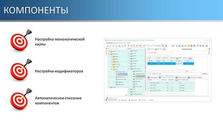Viewport: 223px width, 125px height.
Task: Open the Размерность tab
Action: [x=181, y=77]
